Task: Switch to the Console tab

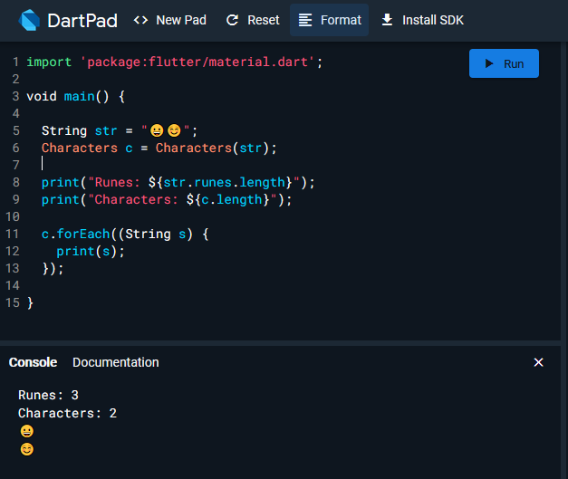Action: click(x=33, y=362)
